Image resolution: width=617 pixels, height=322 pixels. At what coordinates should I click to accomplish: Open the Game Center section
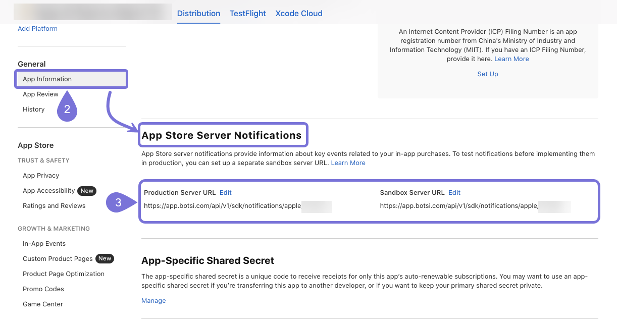tap(43, 304)
